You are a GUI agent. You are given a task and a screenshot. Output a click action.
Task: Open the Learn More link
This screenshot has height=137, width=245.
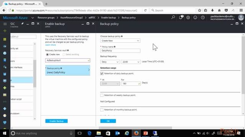(51, 45)
